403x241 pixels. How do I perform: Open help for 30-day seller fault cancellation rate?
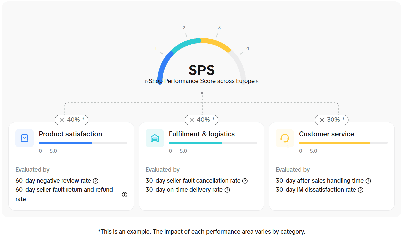[245, 181]
